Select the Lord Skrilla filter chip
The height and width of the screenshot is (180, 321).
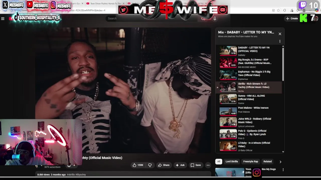coord(232,161)
